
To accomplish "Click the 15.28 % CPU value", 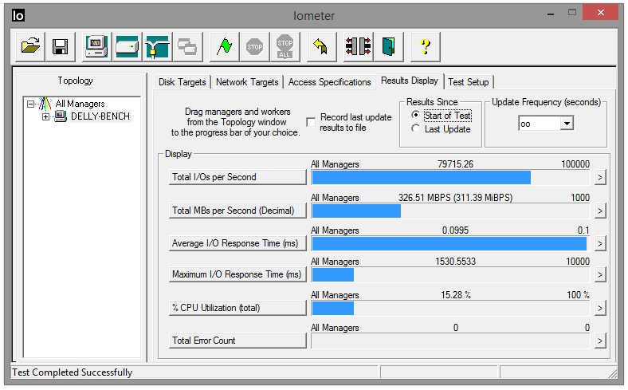I will [x=456, y=295].
